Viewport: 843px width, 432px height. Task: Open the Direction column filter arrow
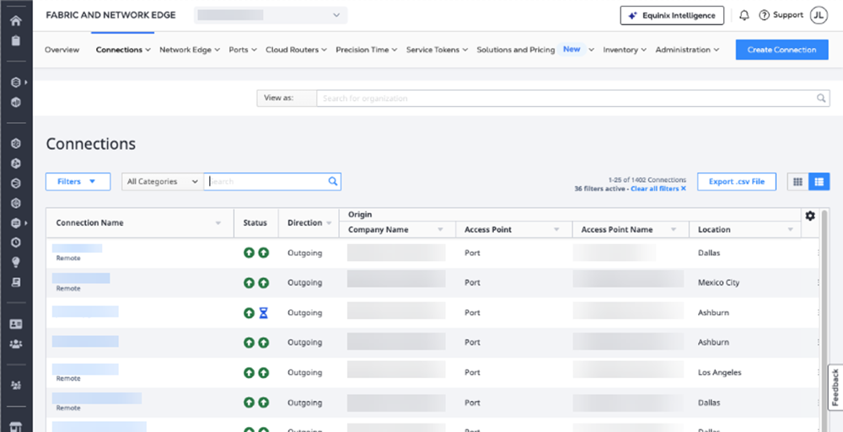(329, 223)
